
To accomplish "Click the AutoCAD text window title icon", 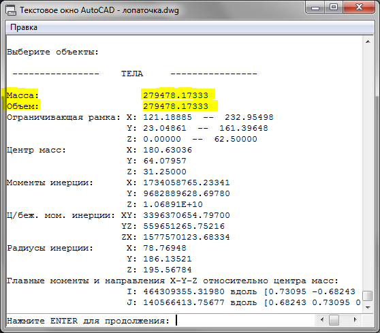I will (11, 10).
